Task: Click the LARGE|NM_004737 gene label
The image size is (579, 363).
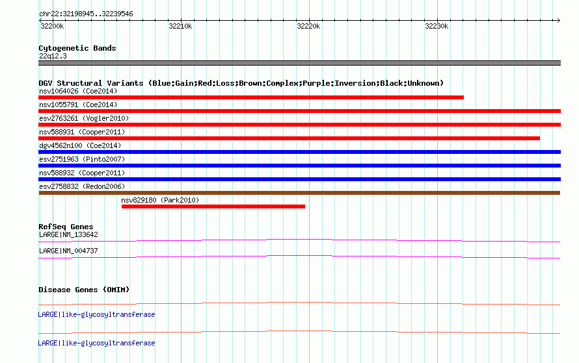Action: click(68, 251)
